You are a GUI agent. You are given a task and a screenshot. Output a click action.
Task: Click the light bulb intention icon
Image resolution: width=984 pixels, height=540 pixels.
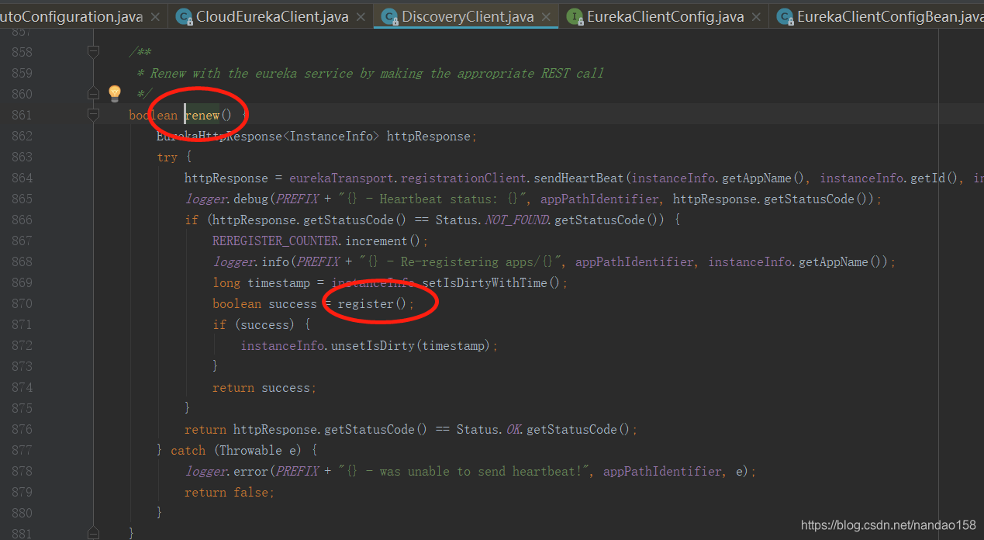pyautogui.click(x=115, y=94)
